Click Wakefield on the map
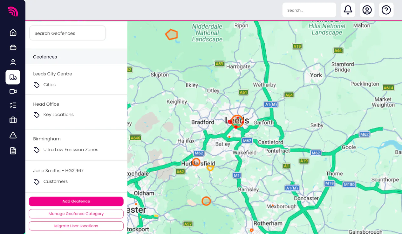402x234 pixels. coord(245,152)
